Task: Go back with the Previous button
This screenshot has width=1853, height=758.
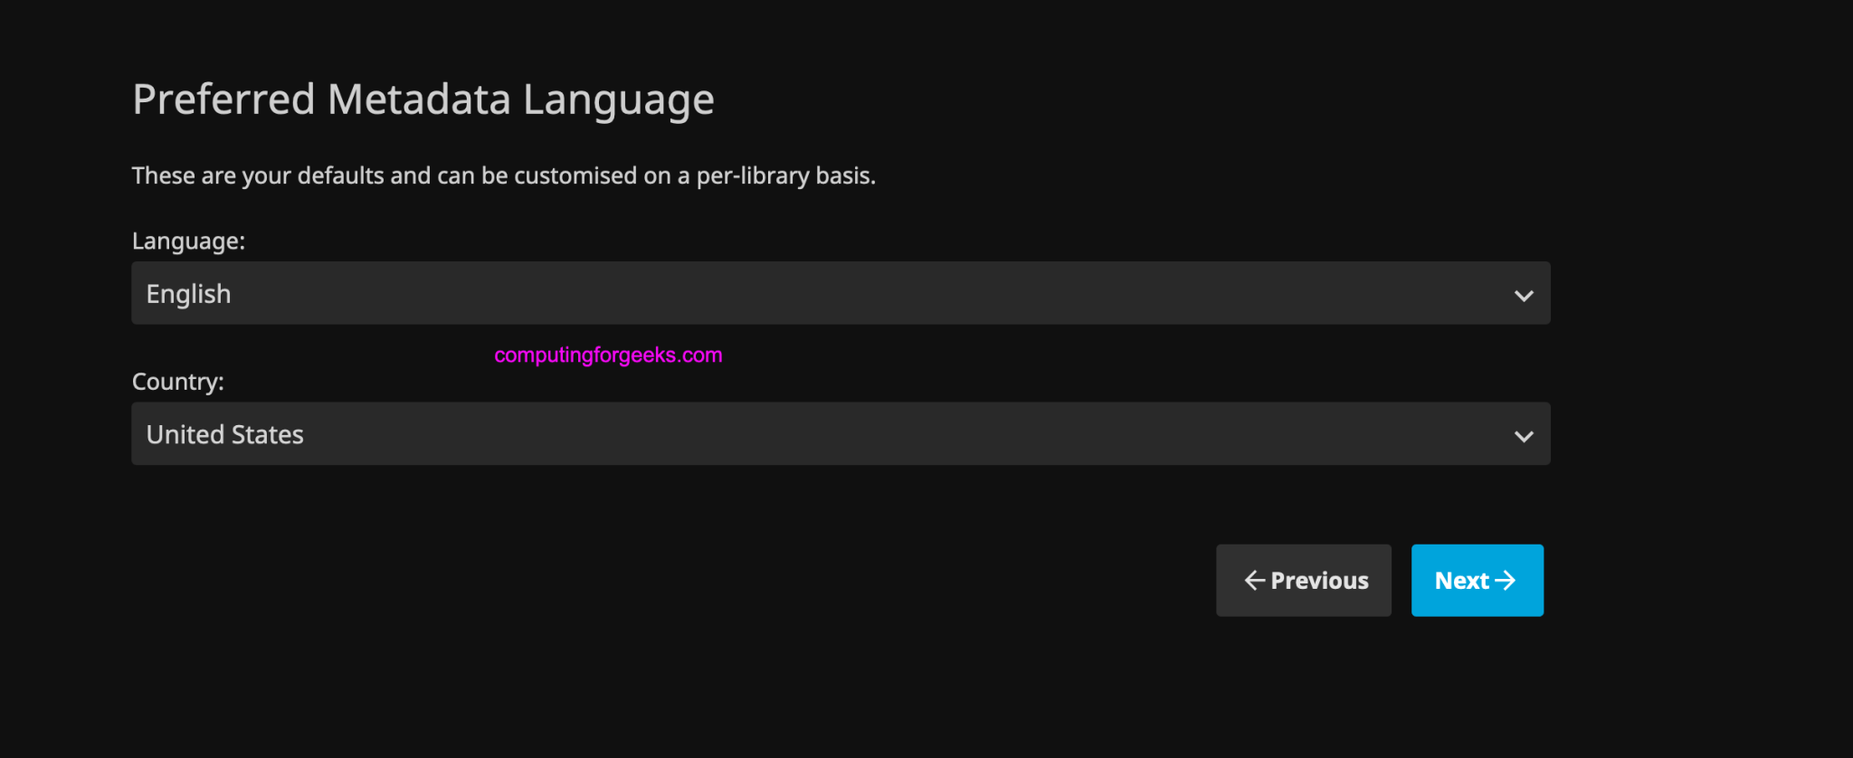Action: click(x=1303, y=581)
